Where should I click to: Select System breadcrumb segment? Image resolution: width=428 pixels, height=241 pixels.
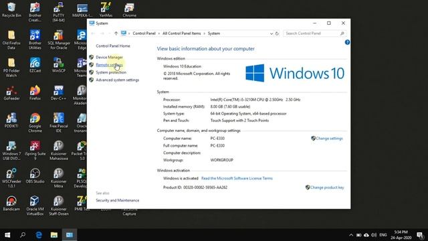[x=214, y=33]
